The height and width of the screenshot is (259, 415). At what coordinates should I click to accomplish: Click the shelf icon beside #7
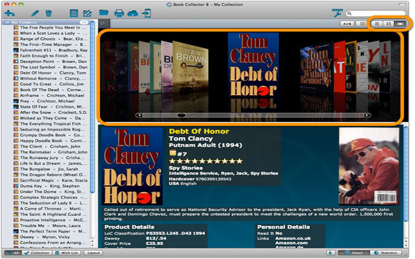tap(173, 153)
